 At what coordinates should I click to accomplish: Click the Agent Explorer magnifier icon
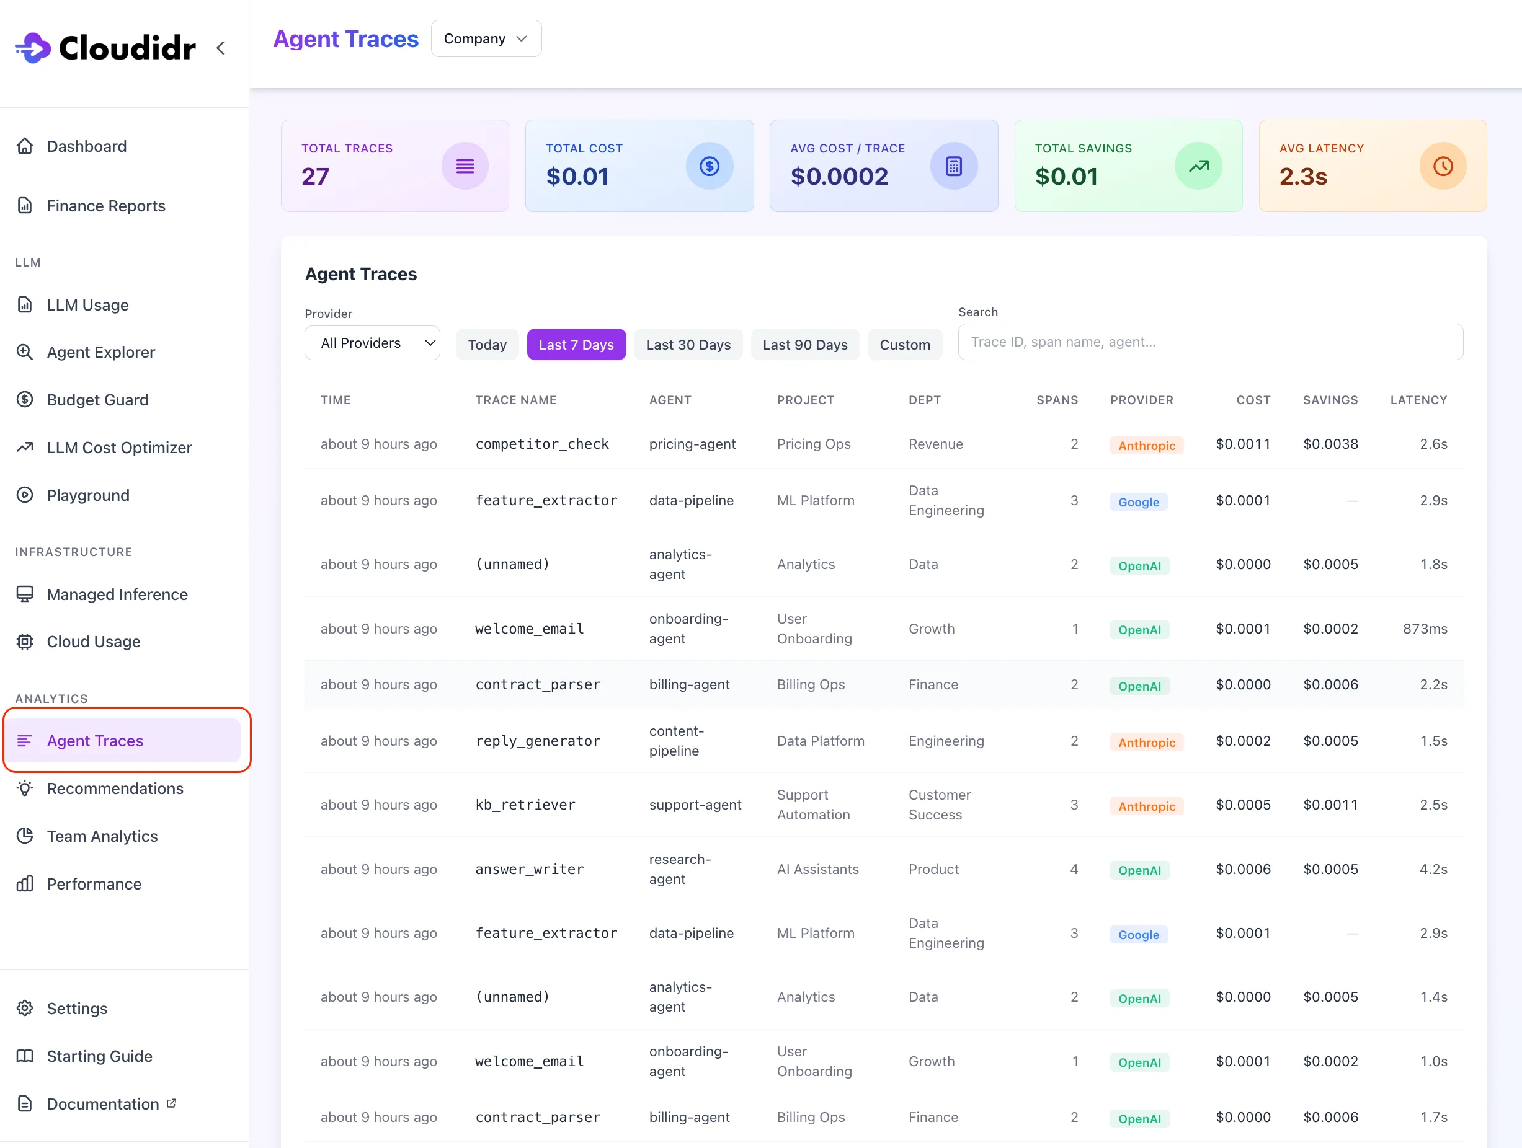(25, 352)
